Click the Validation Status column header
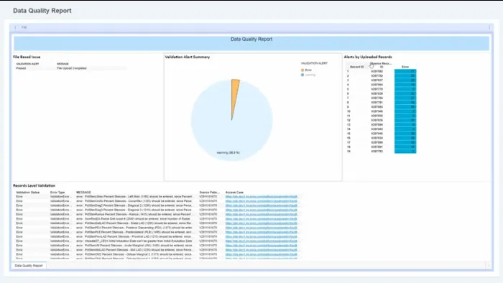 click(28, 192)
